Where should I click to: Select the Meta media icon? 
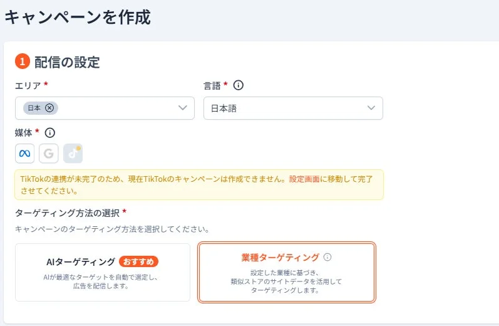point(25,153)
